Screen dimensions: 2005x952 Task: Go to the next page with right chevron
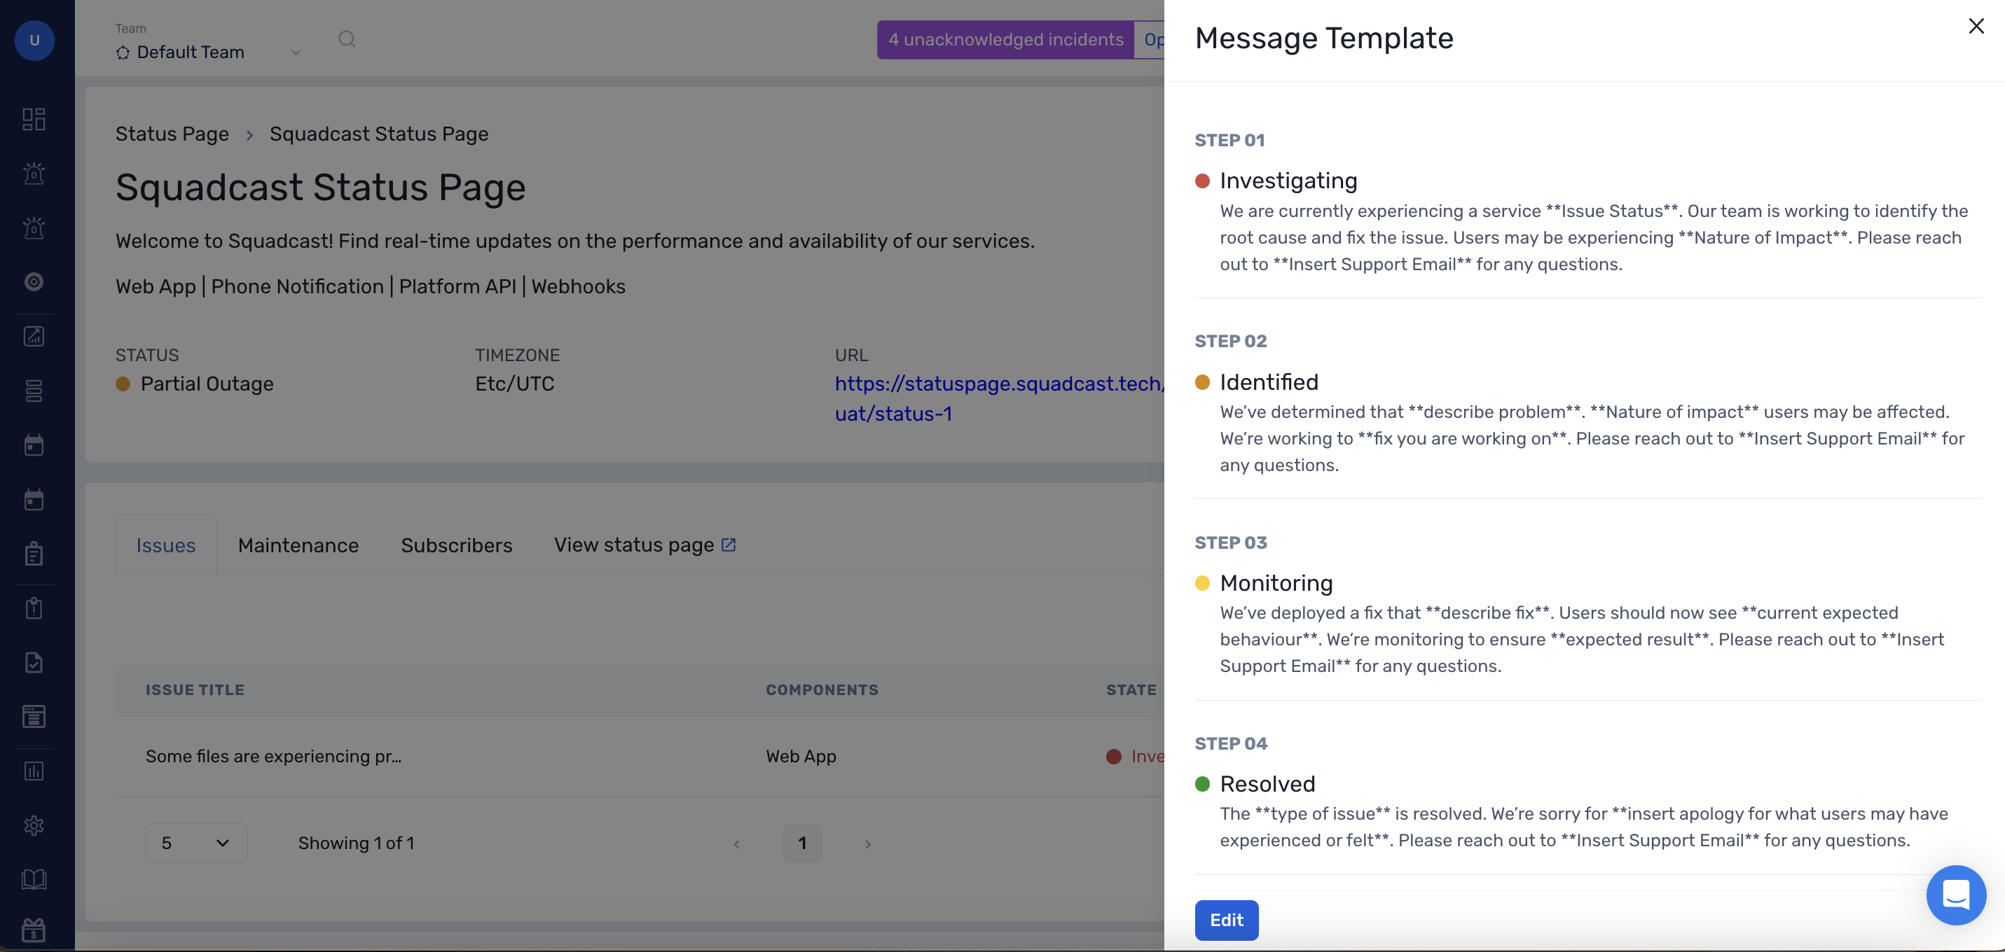[867, 843]
